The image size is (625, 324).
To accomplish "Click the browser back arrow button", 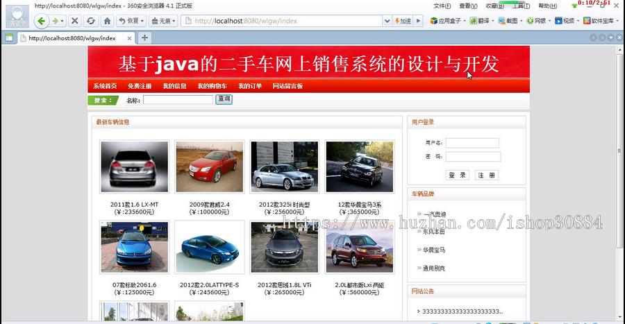I will pyautogui.click(x=42, y=21).
